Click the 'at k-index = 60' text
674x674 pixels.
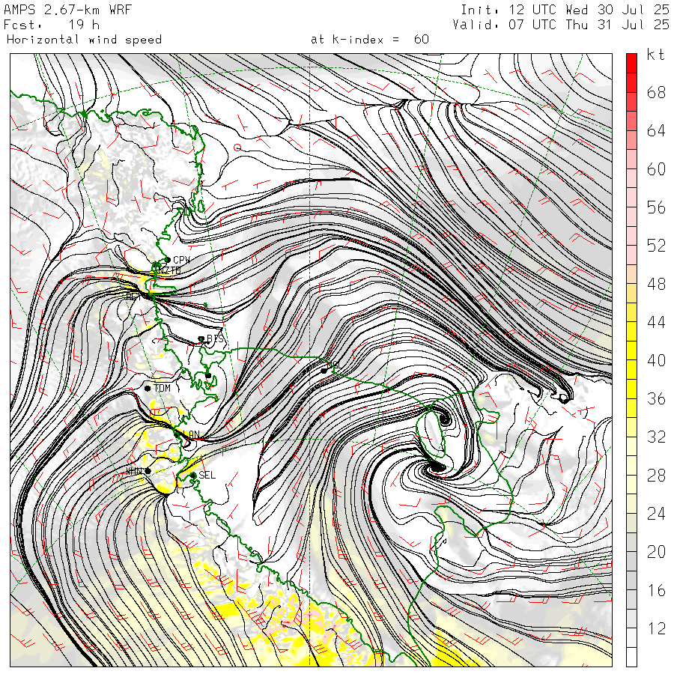coord(370,40)
